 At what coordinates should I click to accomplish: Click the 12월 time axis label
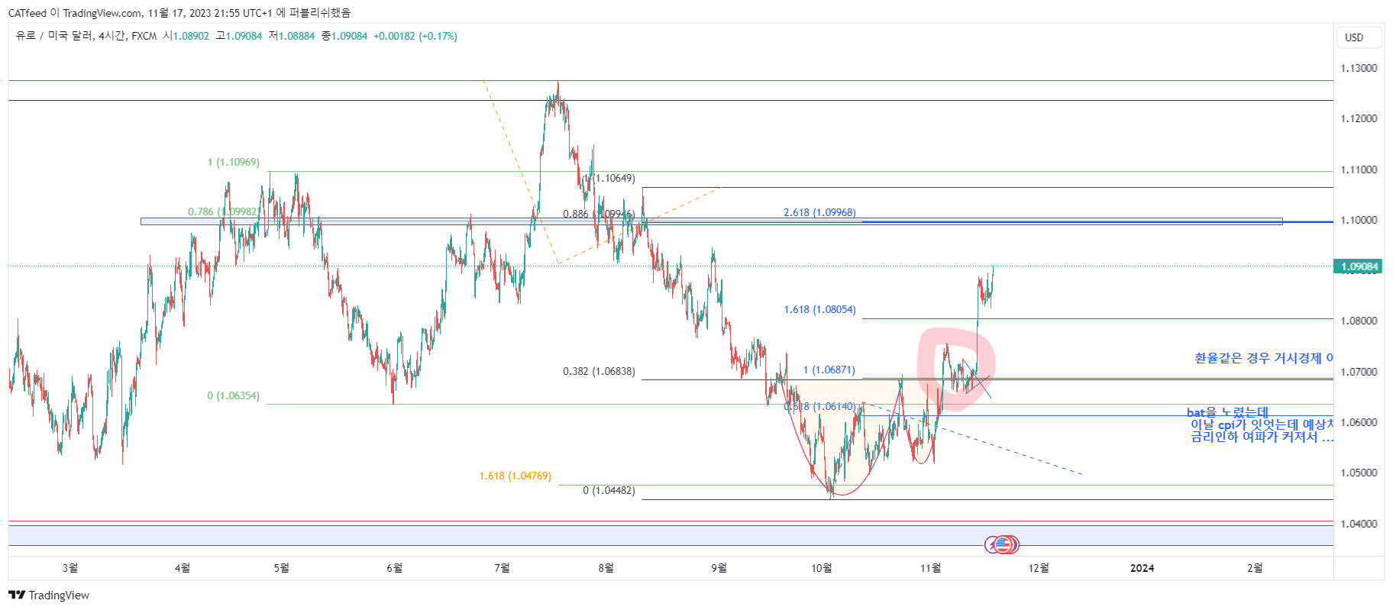point(1039,567)
